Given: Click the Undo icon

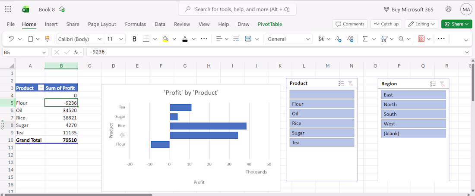Looking at the screenshot, I should point(11,39).
